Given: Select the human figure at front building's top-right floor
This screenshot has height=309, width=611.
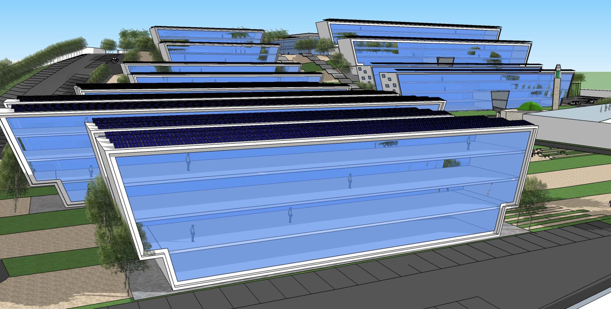Looking at the screenshot, I should [468, 143].
